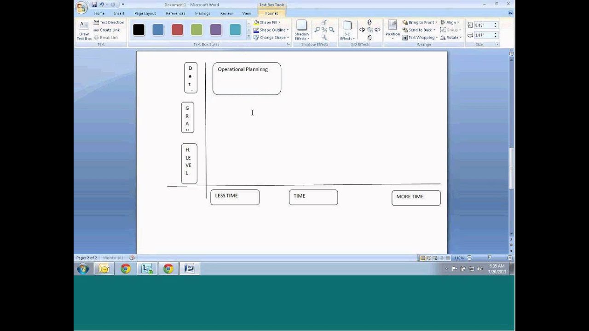This screenshot has height=331, width=589.
Task: Save the document from Quick Access toolbar
Action: (94, 5)
